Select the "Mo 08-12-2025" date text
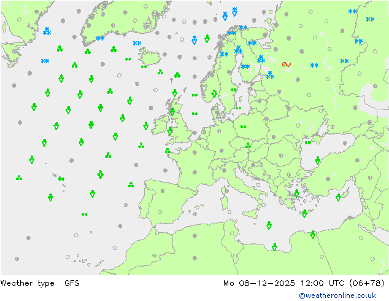The image size is (389, 301). [x=259, y=283]
